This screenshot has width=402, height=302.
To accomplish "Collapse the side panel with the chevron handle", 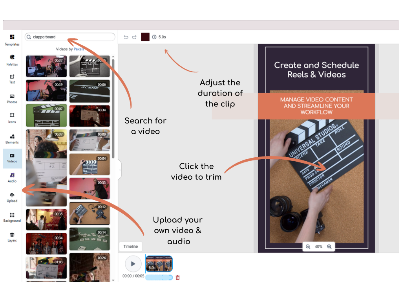I will [x=120, y=170].
